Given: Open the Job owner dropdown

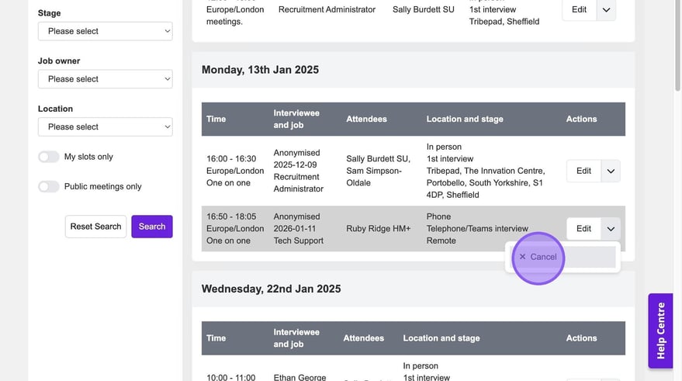Looking at the screenshot, I should [105, 79].
